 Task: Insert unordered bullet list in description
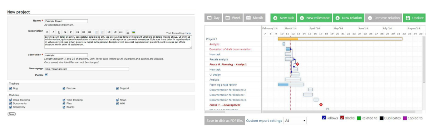point(96,32)
